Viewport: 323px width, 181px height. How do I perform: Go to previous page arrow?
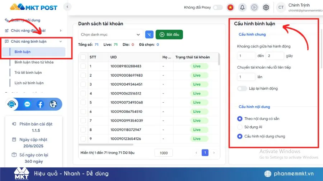tap(196, 153)
